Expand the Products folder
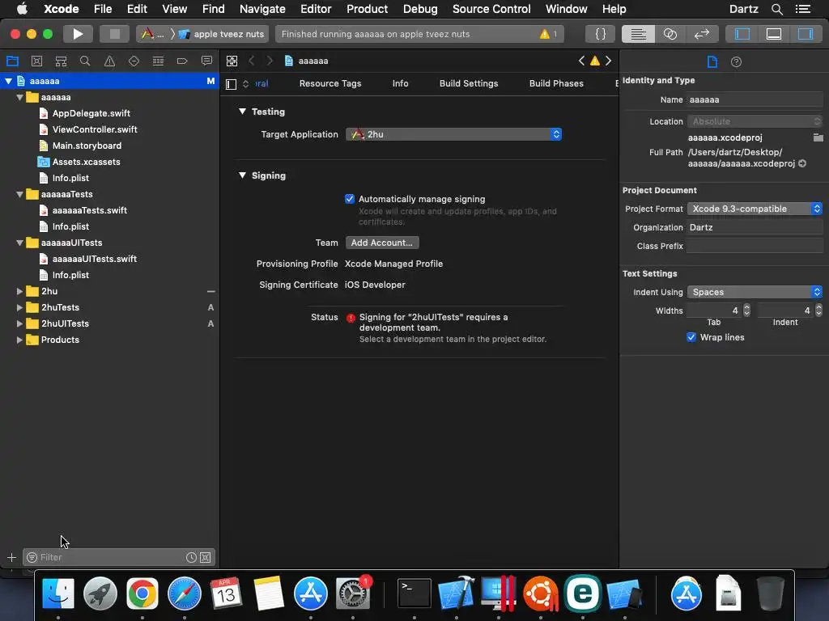The height and width of the screenshot is (621, 829). point(19,340)
